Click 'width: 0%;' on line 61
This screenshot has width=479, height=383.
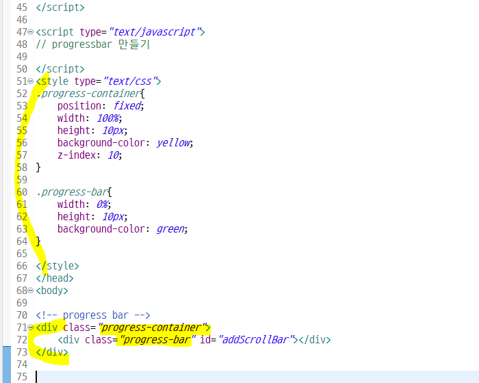84,204
